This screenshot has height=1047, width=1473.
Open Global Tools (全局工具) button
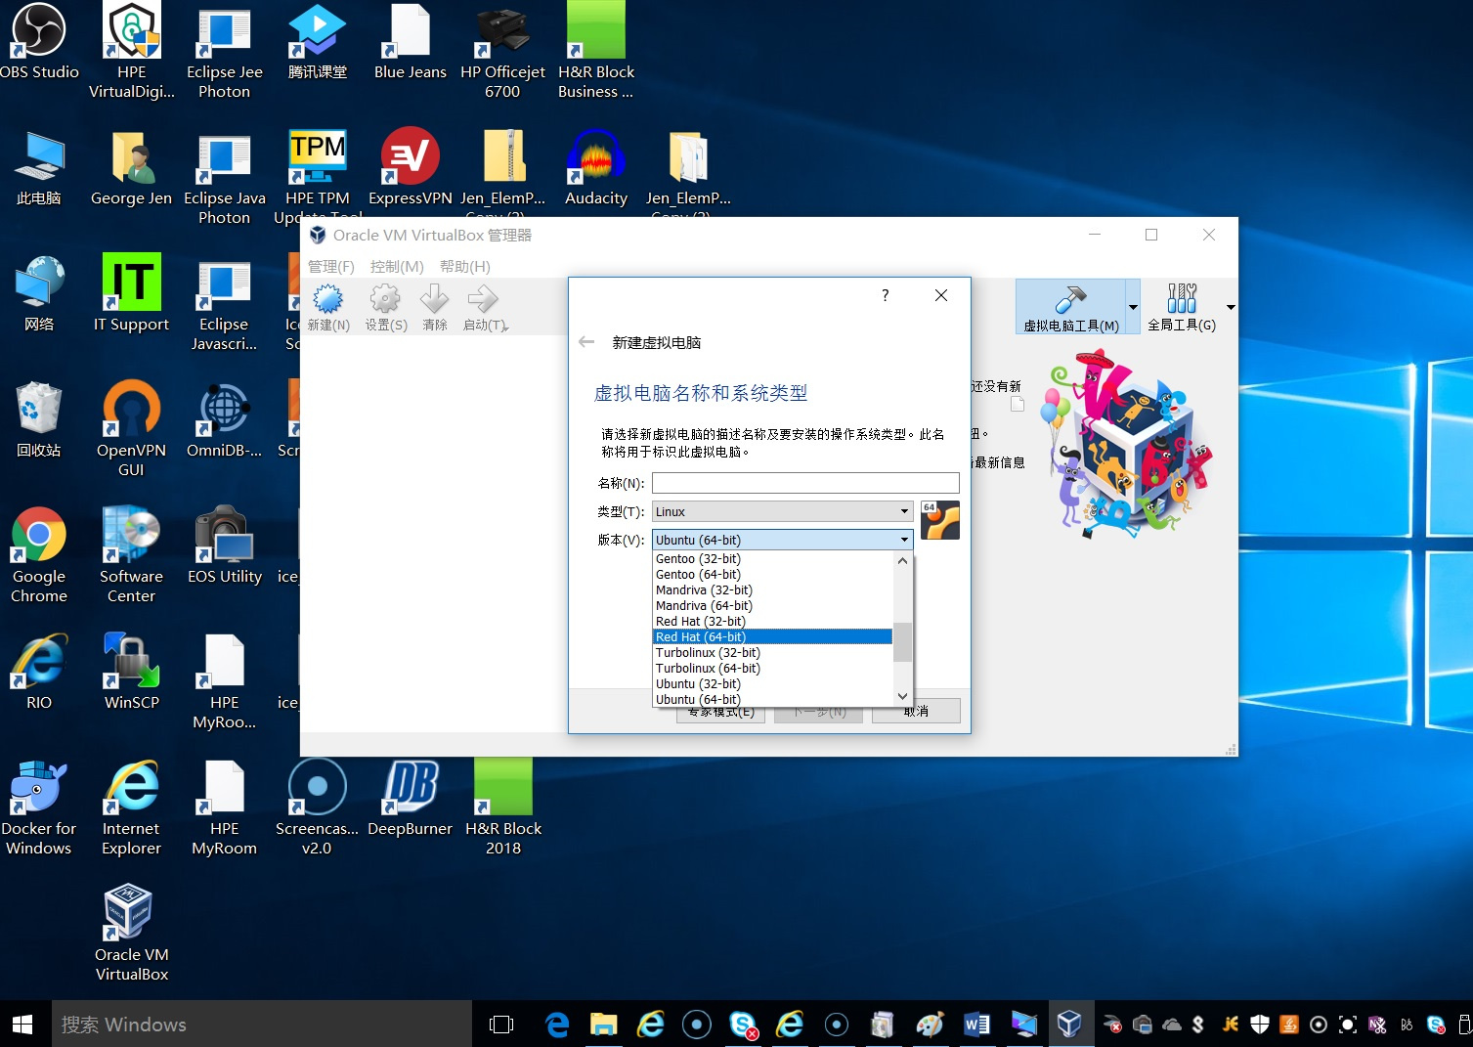1182,307
